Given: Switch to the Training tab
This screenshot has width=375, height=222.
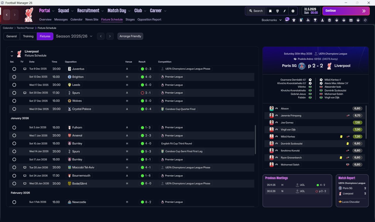Looking at the screenshot, I should (x=28, y=36).
